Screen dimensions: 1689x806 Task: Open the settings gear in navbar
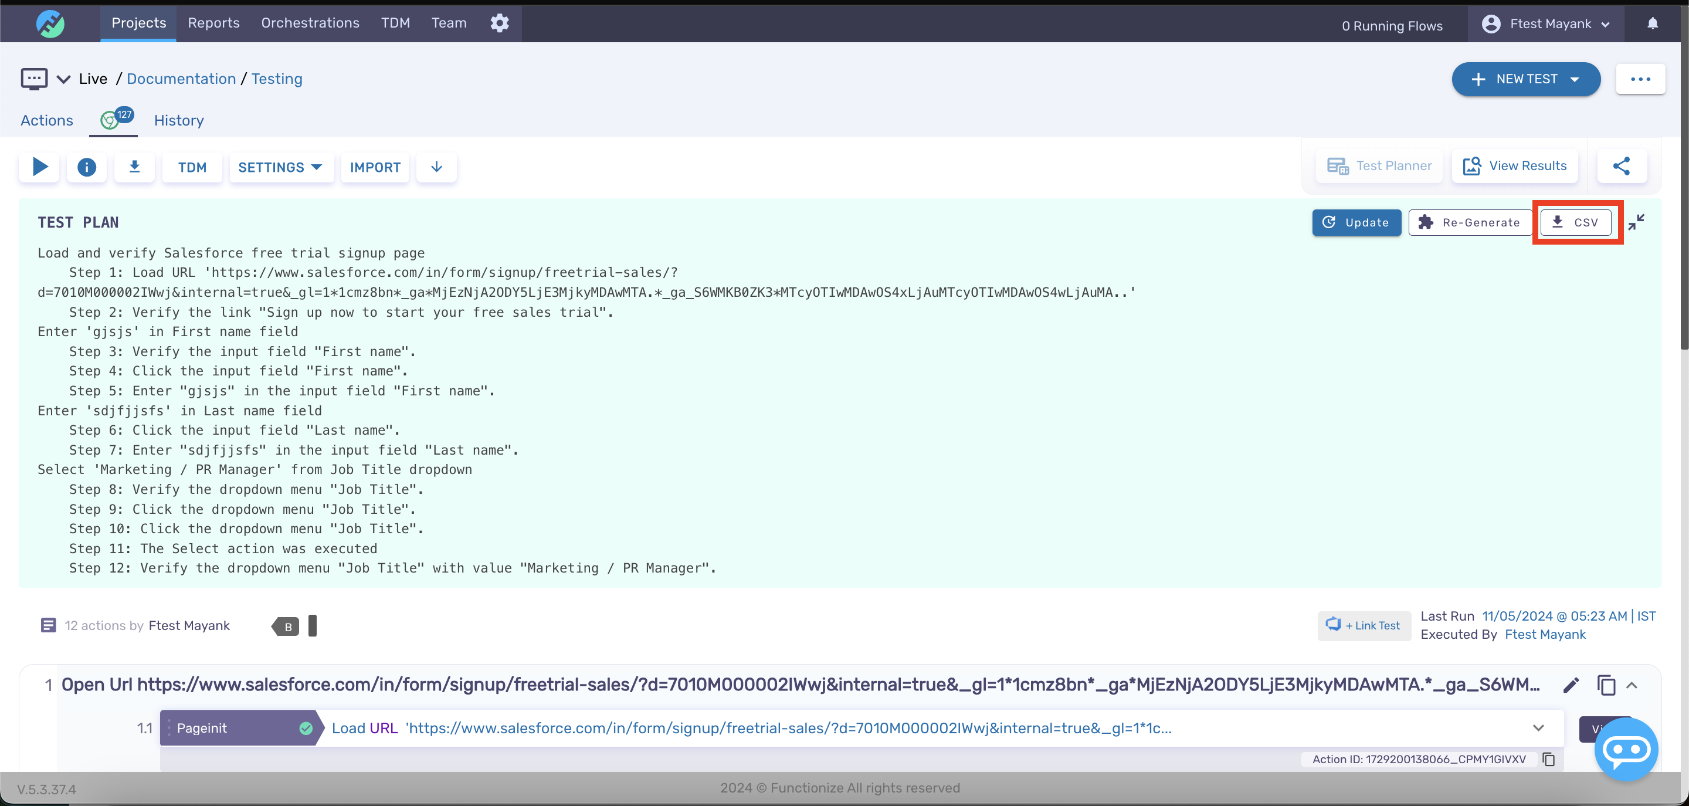tap(500, 23)
